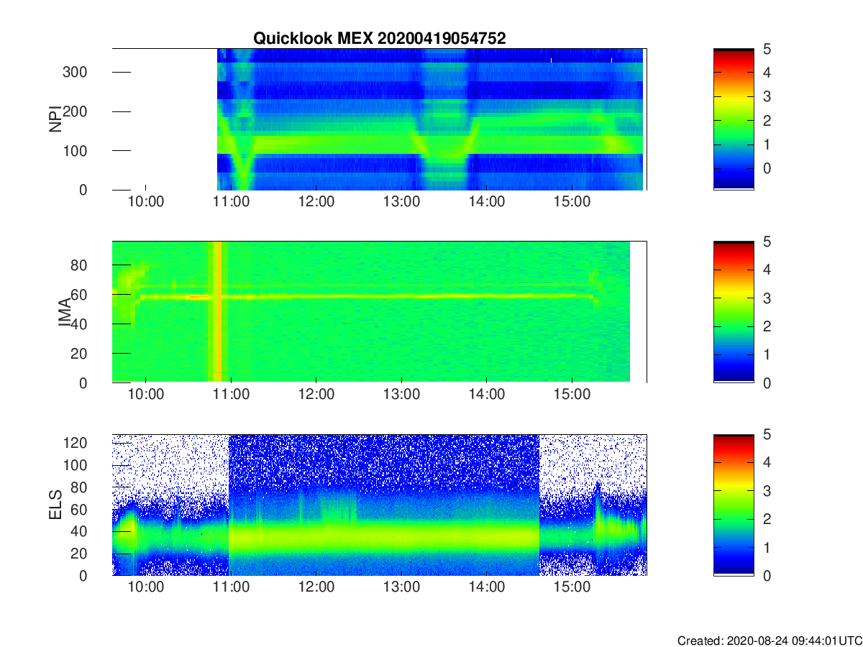This screenshot has width=863, height=647.
Task: Click the "15:00" time label under NPI panel
Action: pos(571,202)
